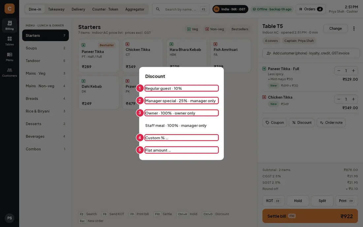Click the Captain: Priya Shah chip
Screen dimensions: 363x227
point(299,41)
